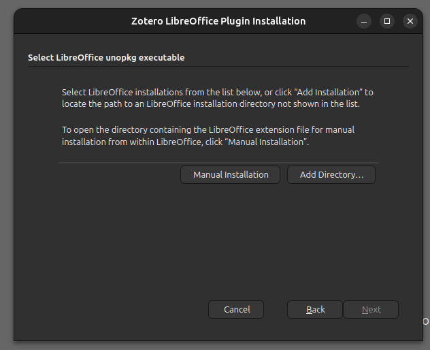Click the heading "Select LibreOffice unopkg executable"
This screenshot has height=350, width=430.
point(106,58)
